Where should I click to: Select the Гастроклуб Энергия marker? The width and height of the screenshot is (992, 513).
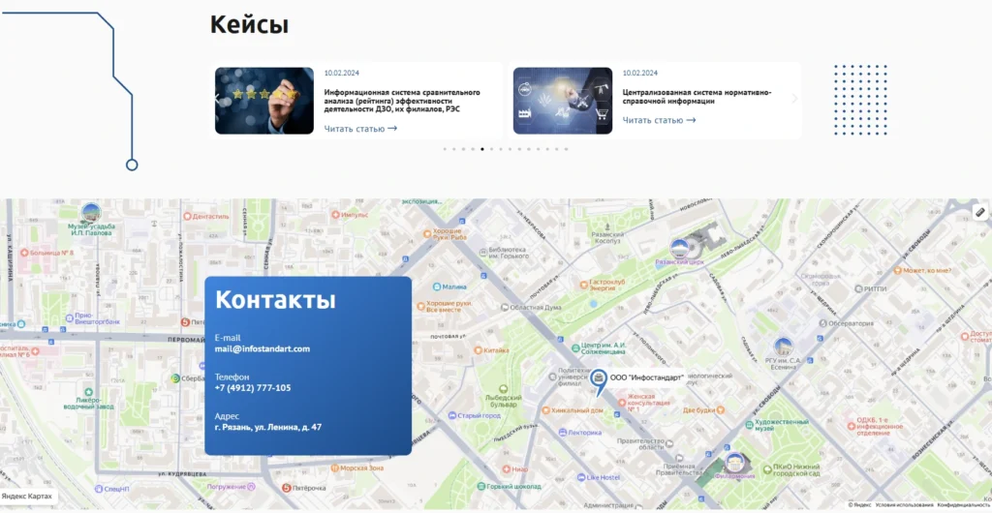tap(583, 285)
